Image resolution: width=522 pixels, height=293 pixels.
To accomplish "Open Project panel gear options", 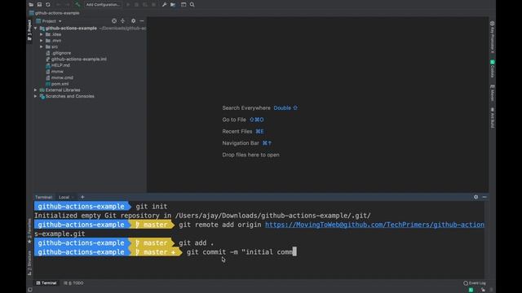I will click(x=133, y=21).
